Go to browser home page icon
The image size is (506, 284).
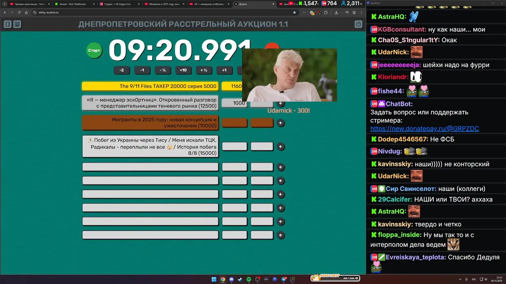coord(26,12)
